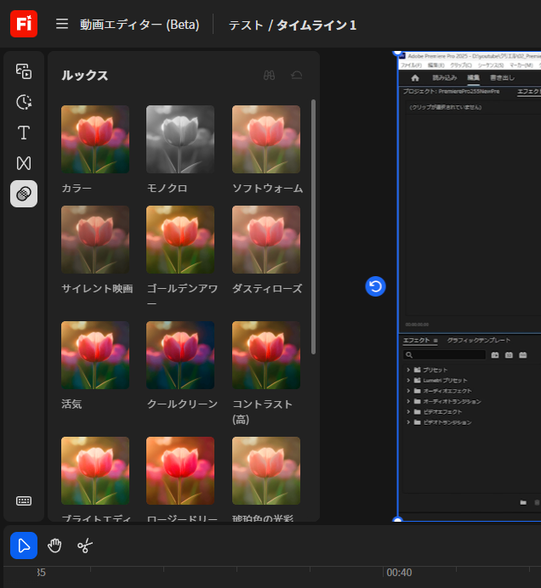Open the hamburger menu beside 動画エディター

pos(62,24)
